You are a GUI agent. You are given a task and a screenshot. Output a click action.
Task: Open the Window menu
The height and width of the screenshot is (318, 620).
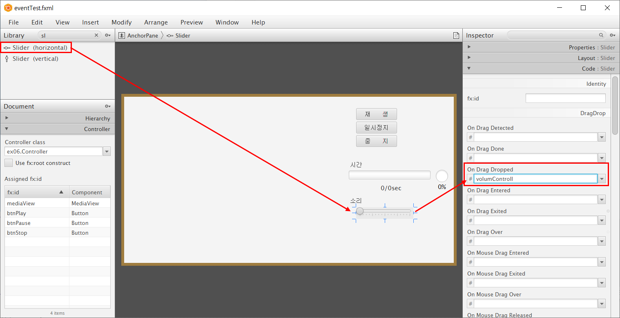tap(227, 22)
